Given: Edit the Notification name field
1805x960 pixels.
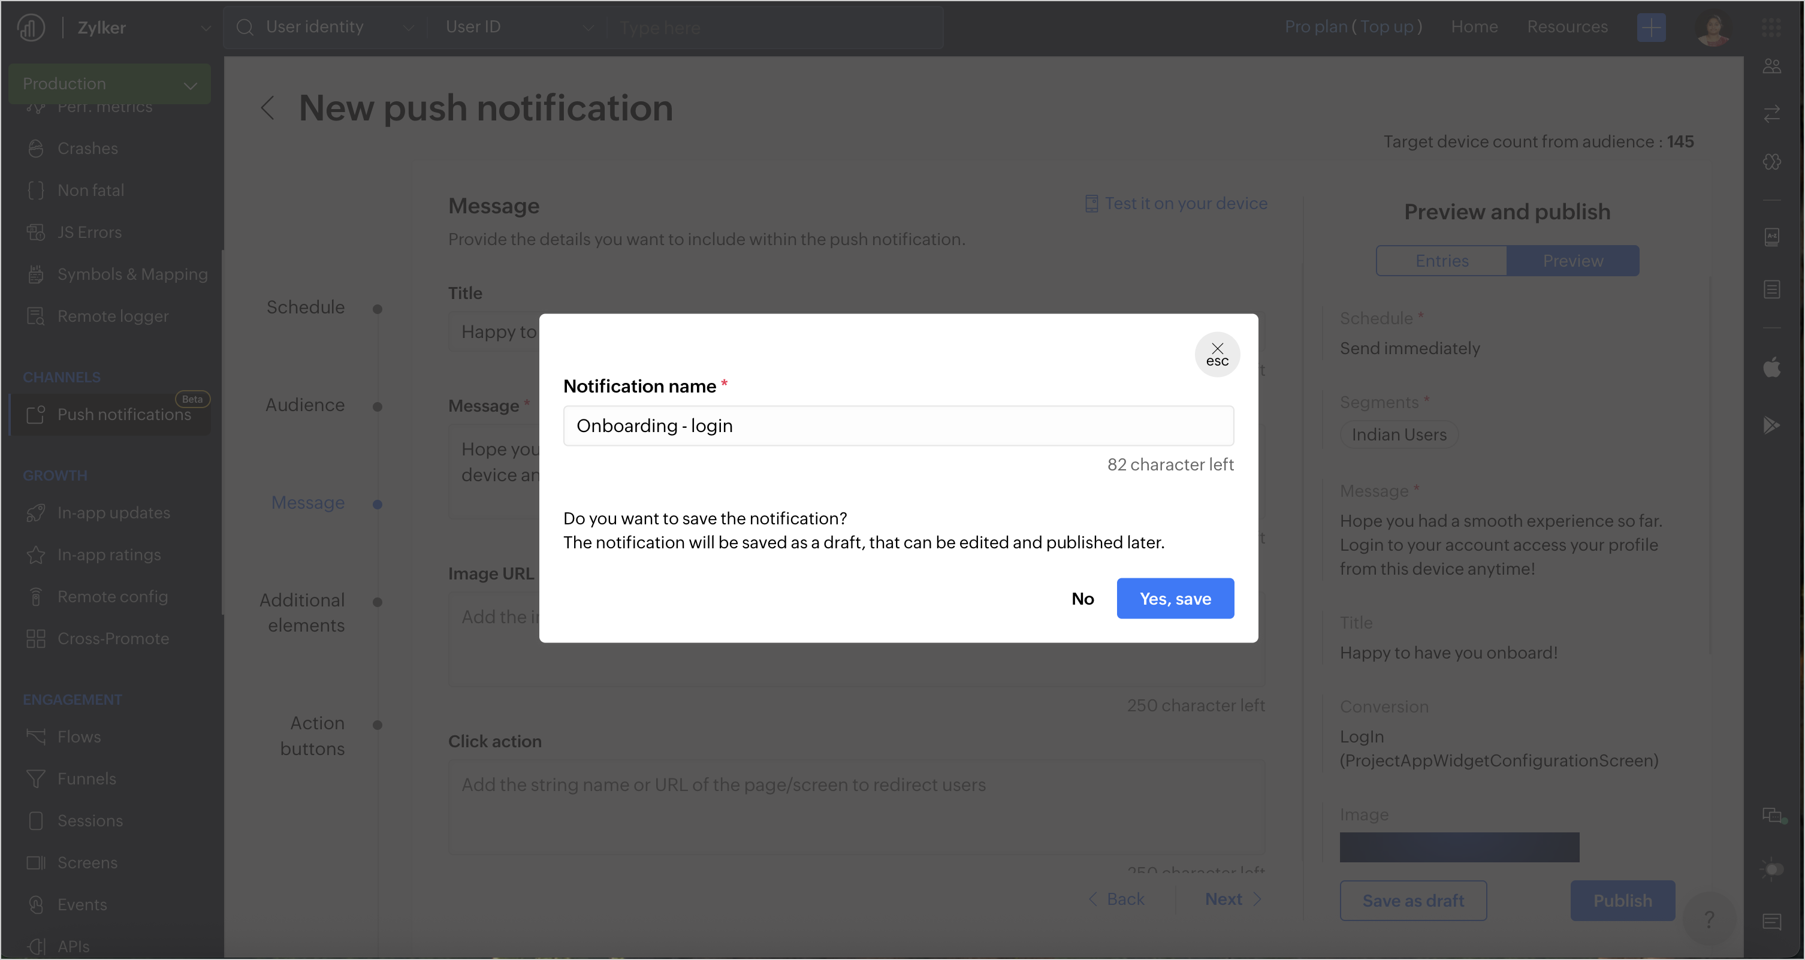Looking at the screenshot, I should [898, 425].
